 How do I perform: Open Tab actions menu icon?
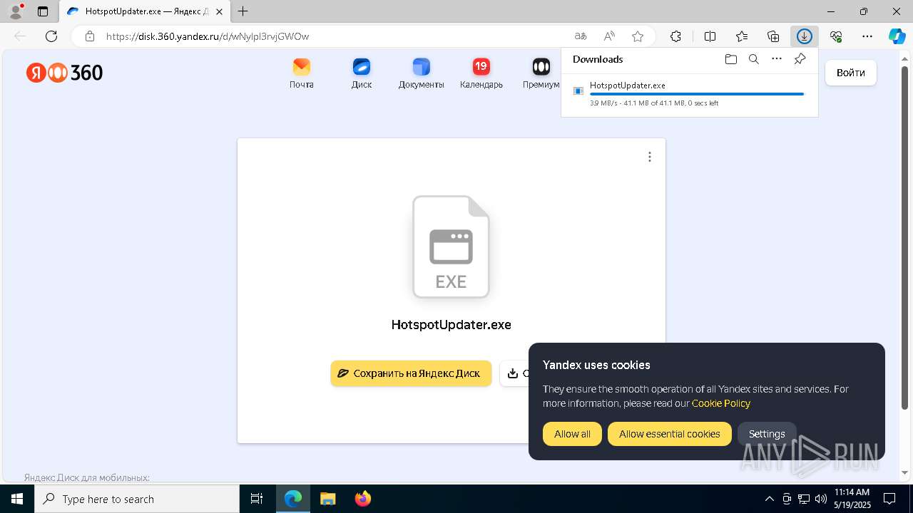pyautogui.click(x=43, y=11)
